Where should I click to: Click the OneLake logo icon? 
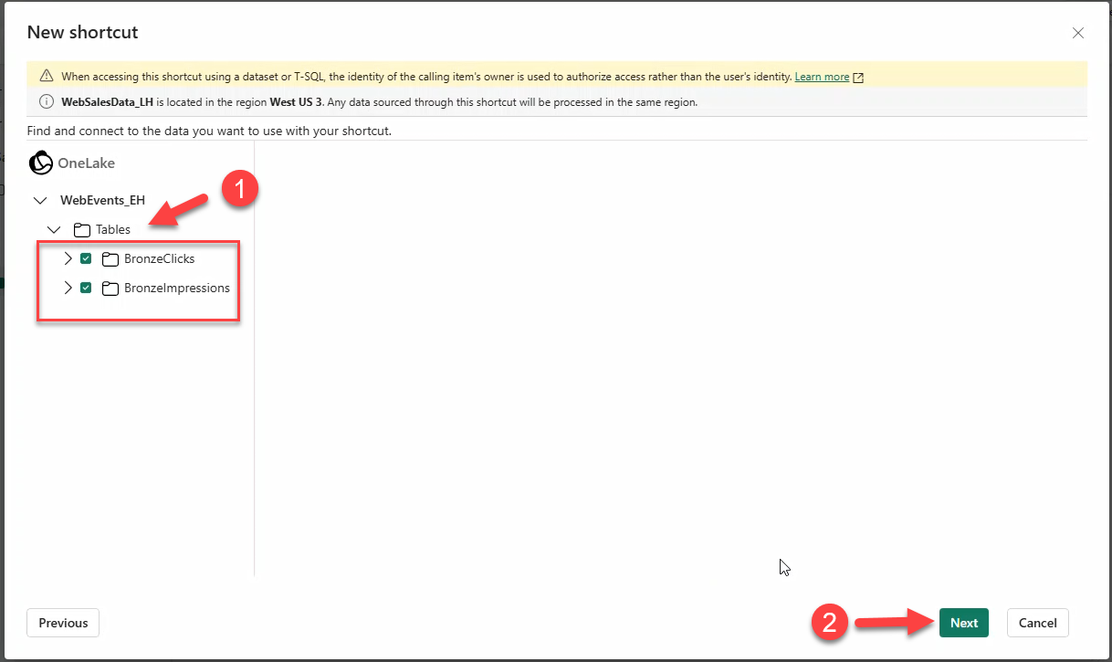tap(41, 163)
